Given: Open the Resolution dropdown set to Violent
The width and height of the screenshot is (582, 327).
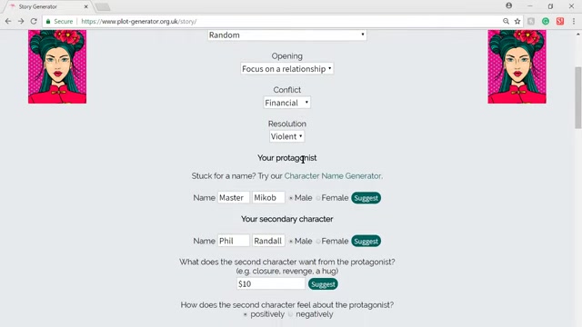Looking at the screenshot, I should [x=287, y=136].
